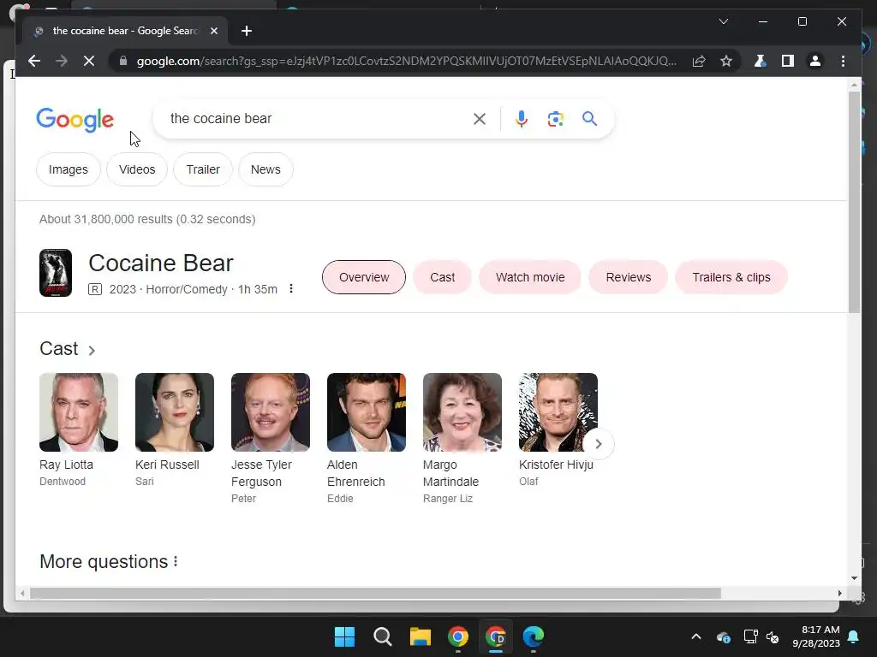Image resolution: width=877 pixels, height=657 pixels.
Task: Click the muted volume tray icon
Action: pos(773,636)
